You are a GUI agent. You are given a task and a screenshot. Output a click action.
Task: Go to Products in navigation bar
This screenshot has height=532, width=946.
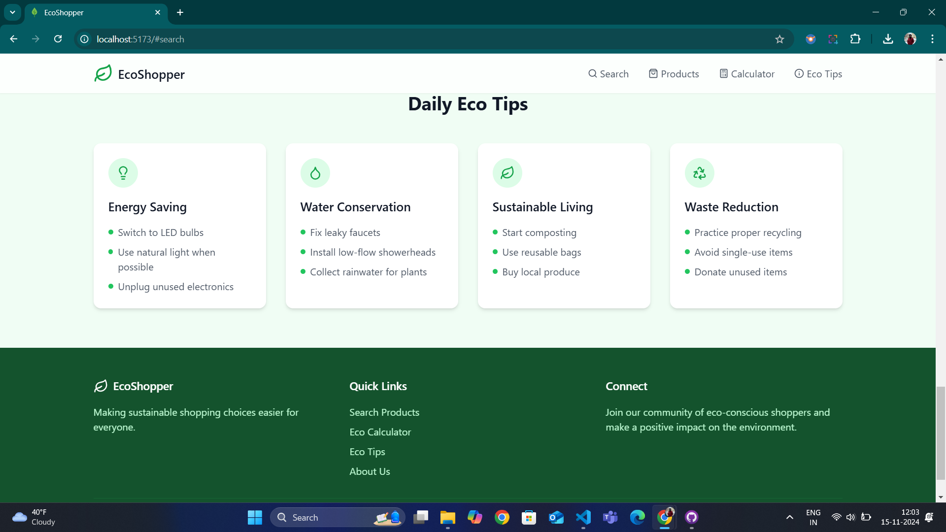[x=674, y=74]
